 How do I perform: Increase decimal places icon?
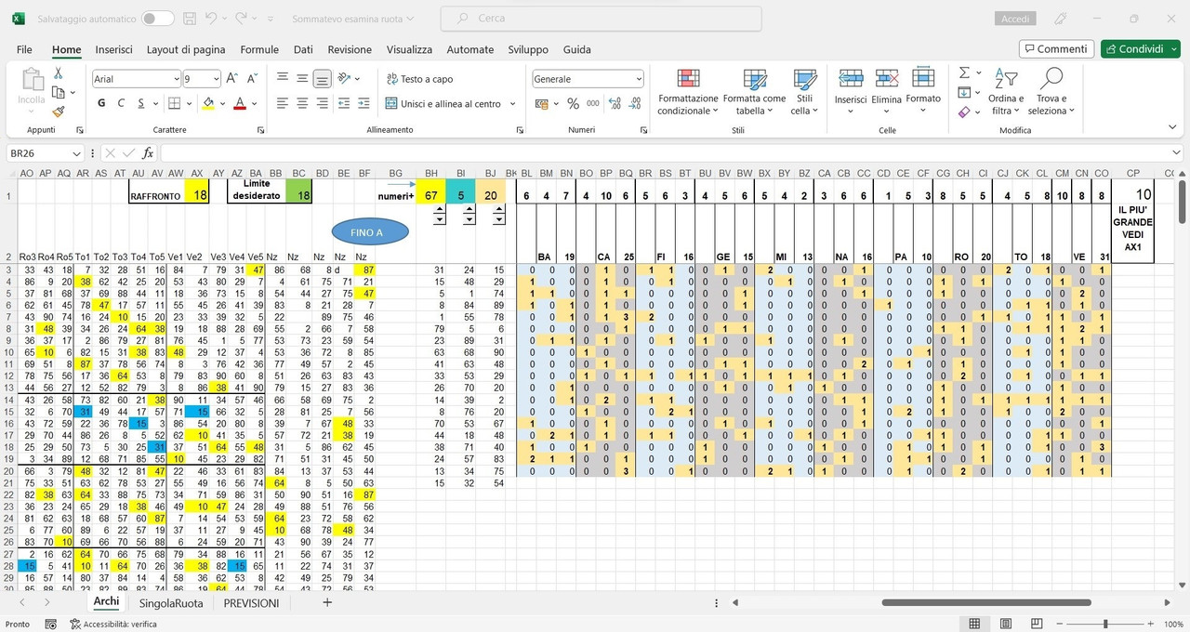click(615, 103)
